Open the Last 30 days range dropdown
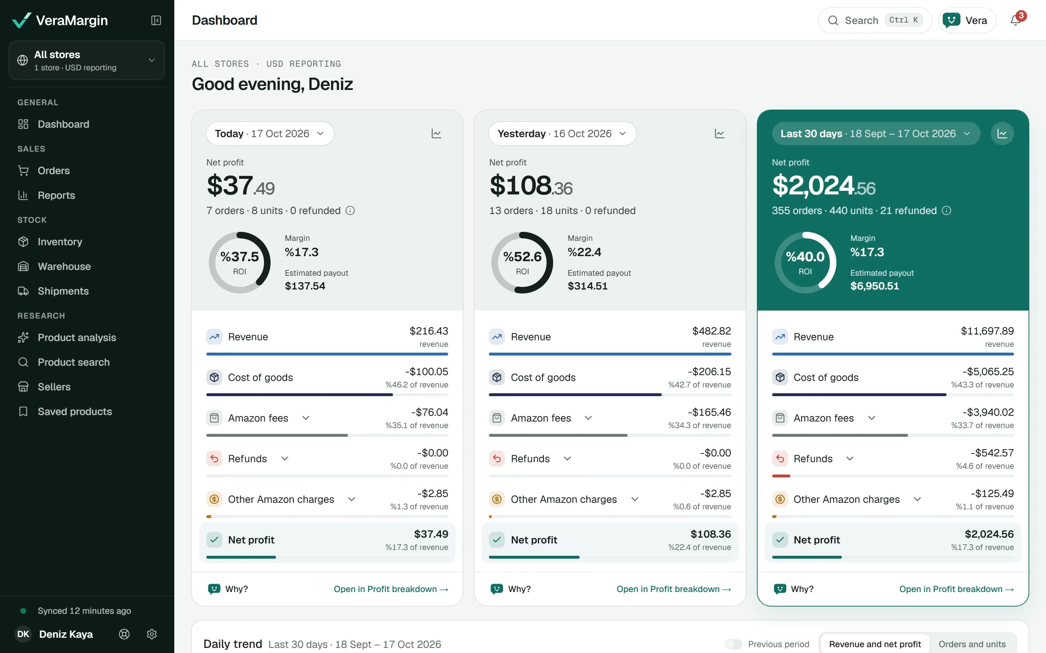 click(876, 134)
